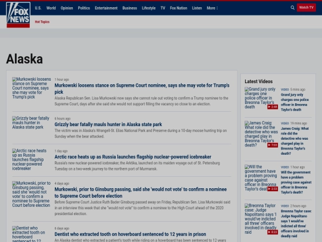
Task: Go to the Lifestyle section
Action: (148, 8)
